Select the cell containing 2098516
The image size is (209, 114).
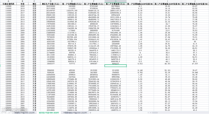[72, 75]
